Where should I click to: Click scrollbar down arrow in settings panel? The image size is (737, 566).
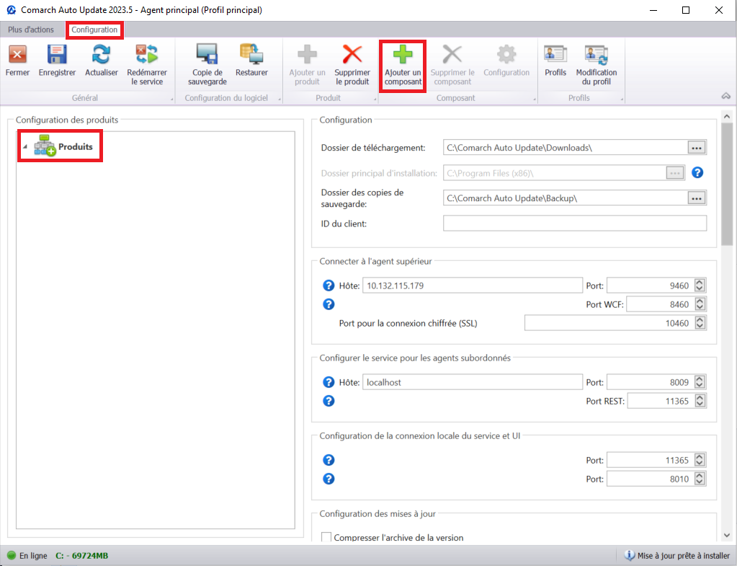point(727,535)
